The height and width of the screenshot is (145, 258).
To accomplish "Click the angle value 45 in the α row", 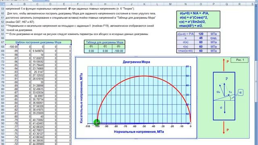I will pyautogui.click(x=201, y=38).
